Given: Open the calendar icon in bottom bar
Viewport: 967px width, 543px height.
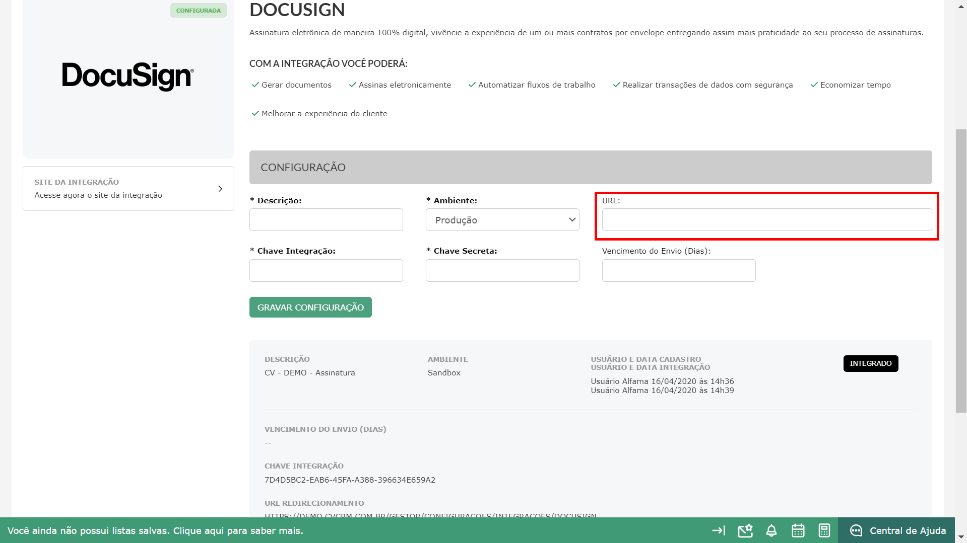Looking at the screenshot, I should [798, 530].
